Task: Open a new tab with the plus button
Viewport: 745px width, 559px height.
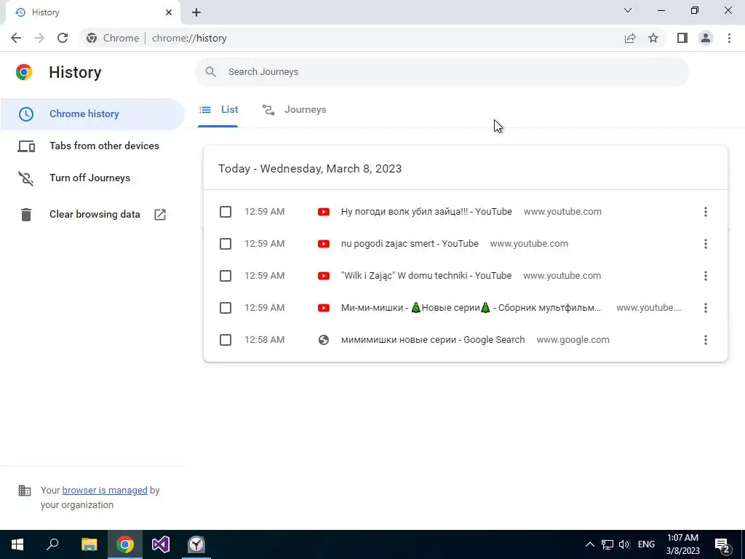Action: 196,12
